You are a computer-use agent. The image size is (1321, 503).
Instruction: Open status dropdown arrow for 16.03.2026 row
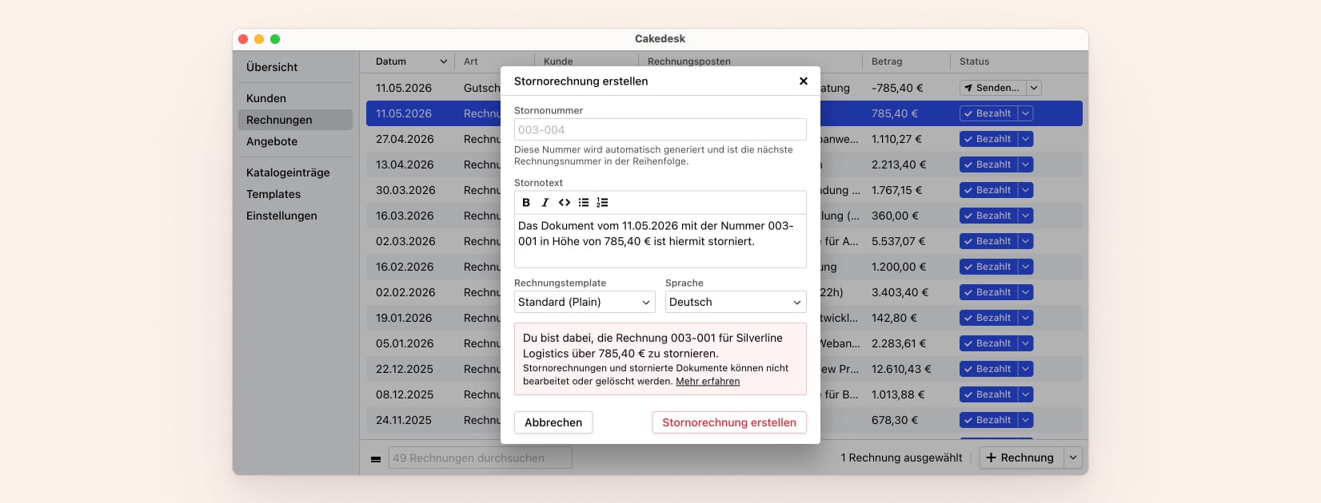(1026, 216)
